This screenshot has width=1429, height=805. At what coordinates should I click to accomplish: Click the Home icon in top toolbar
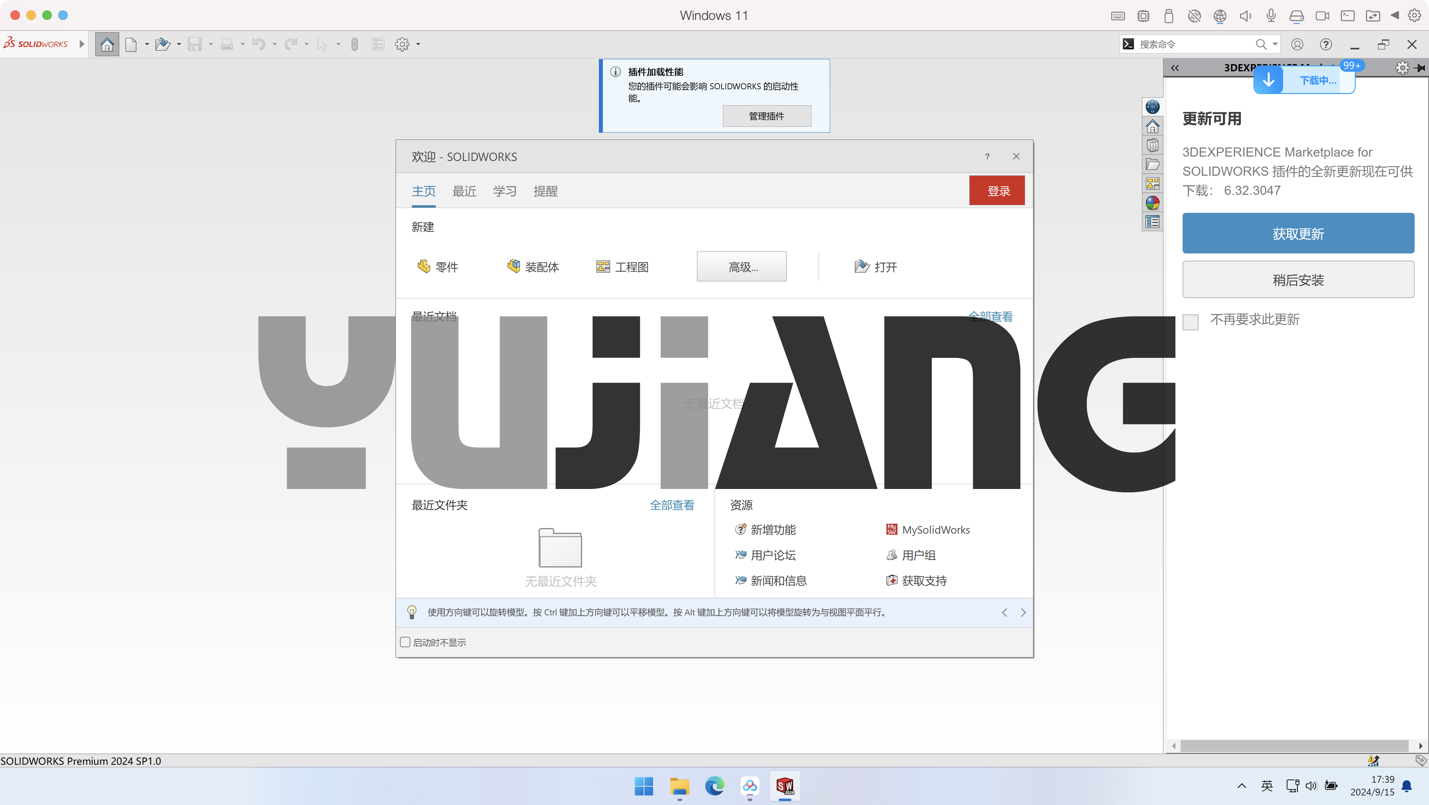coord(107,44)
